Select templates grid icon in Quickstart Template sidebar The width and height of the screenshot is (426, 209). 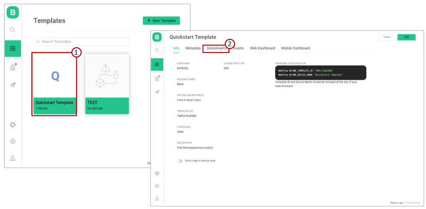point(157,65)
